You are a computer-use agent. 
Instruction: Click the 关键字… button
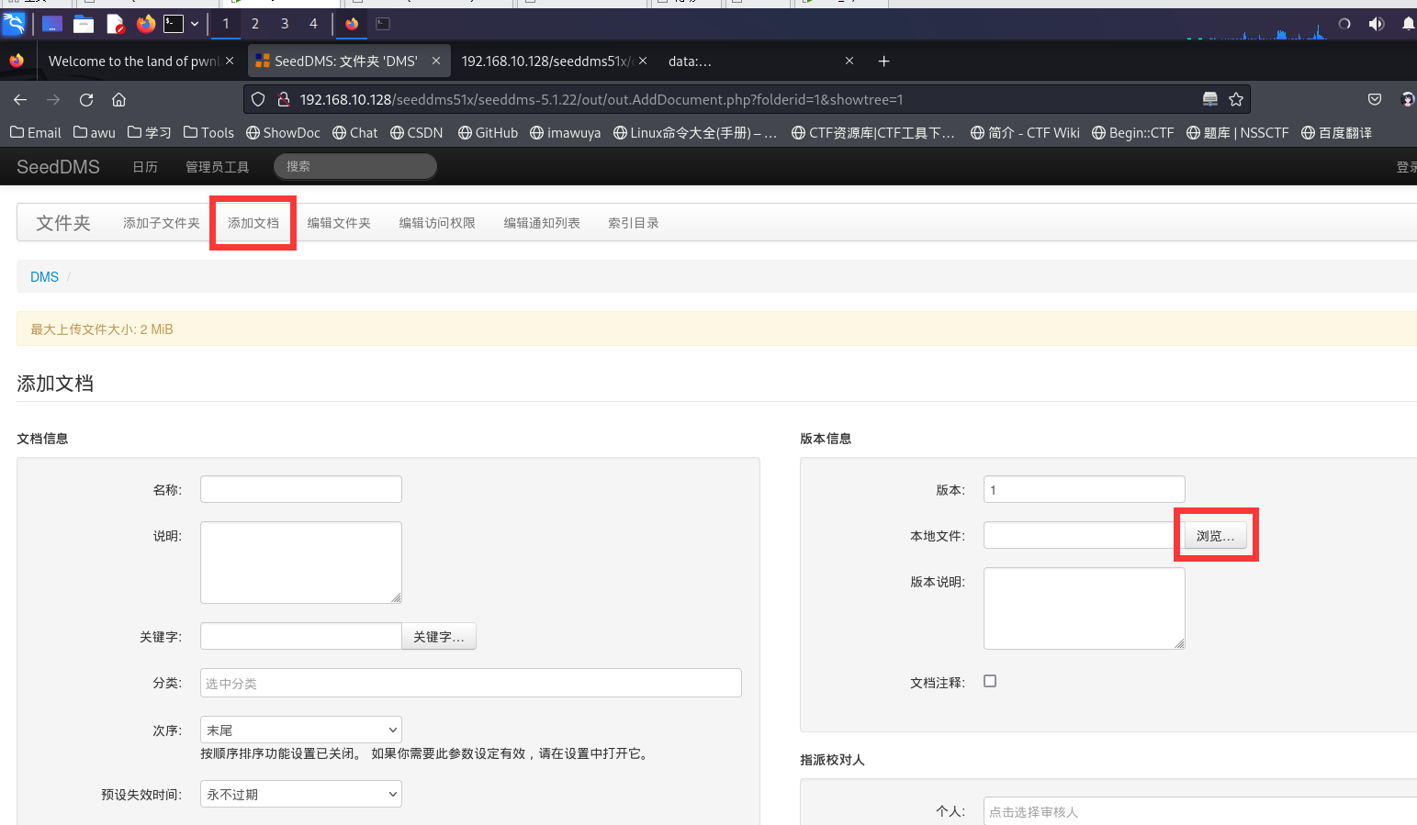[x=439, y=636]
